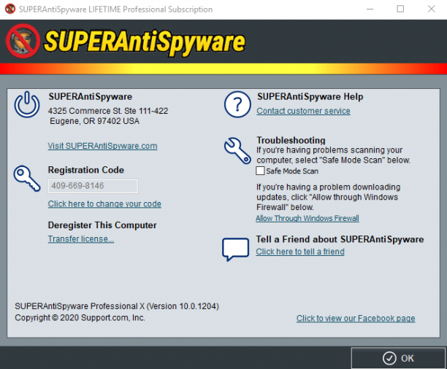Click the Registration Code field
The image size is (447, 369).
93,186
